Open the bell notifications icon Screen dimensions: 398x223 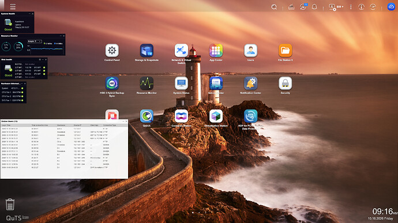[x=314, y=7]
